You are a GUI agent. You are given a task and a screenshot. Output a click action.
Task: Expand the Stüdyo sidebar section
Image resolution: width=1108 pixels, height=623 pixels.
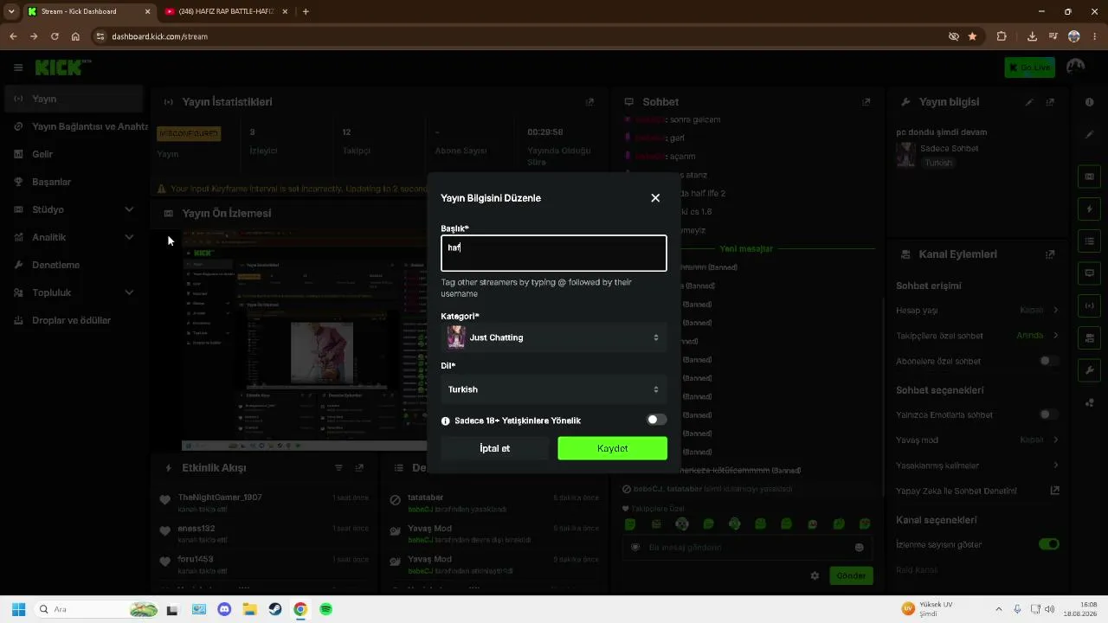(129, 209)
